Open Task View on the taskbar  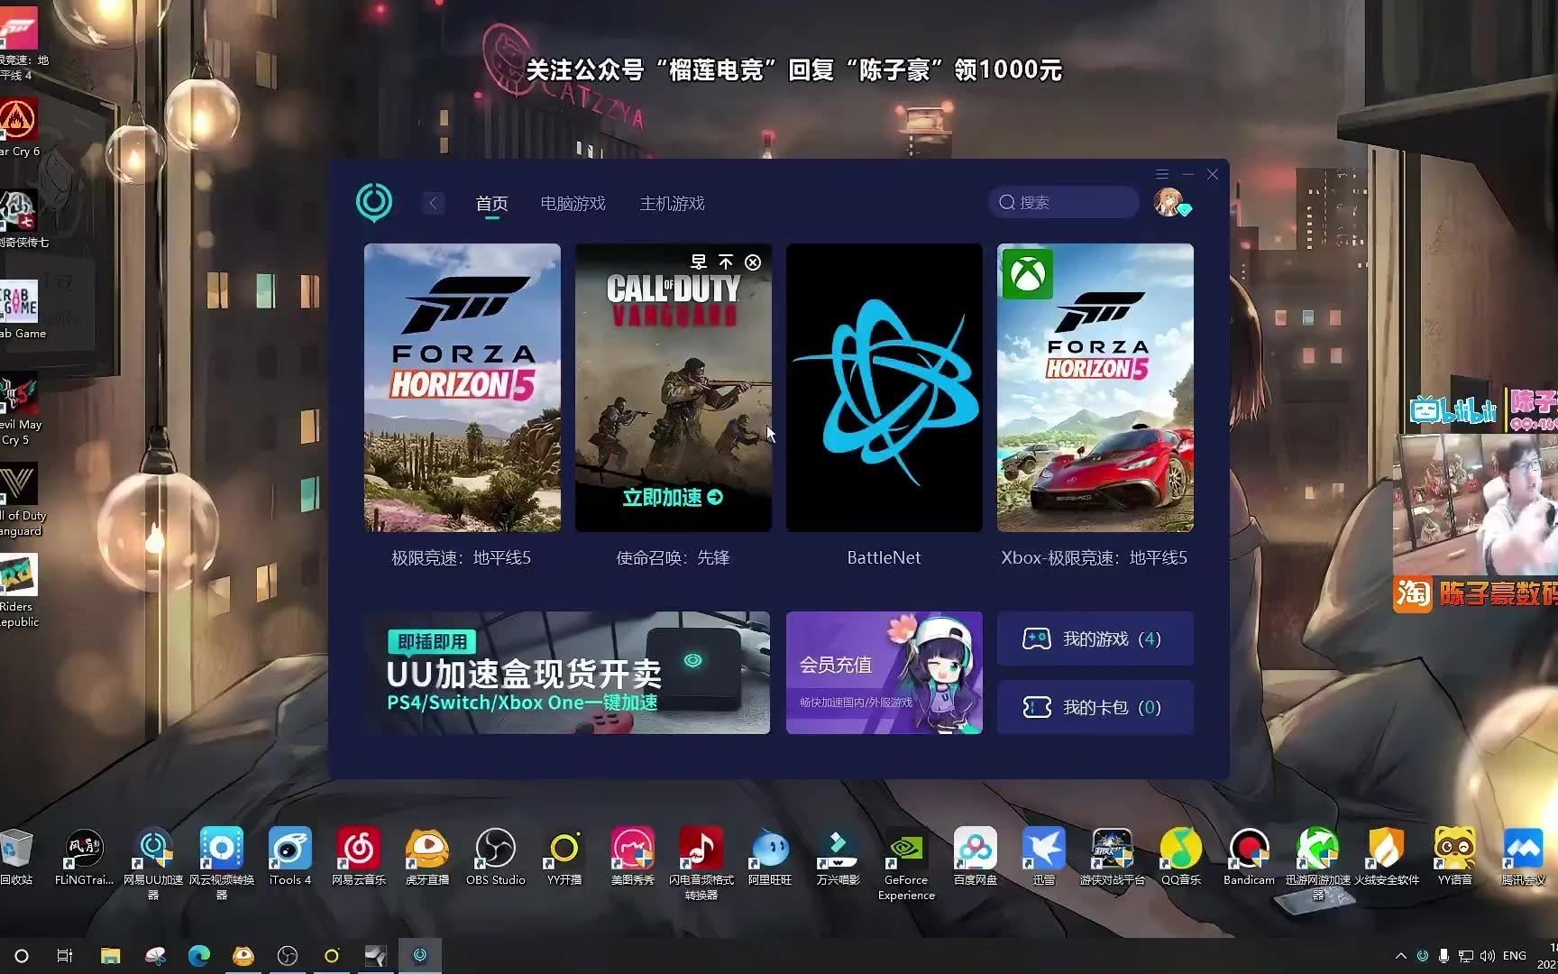(x=65, y=956)
